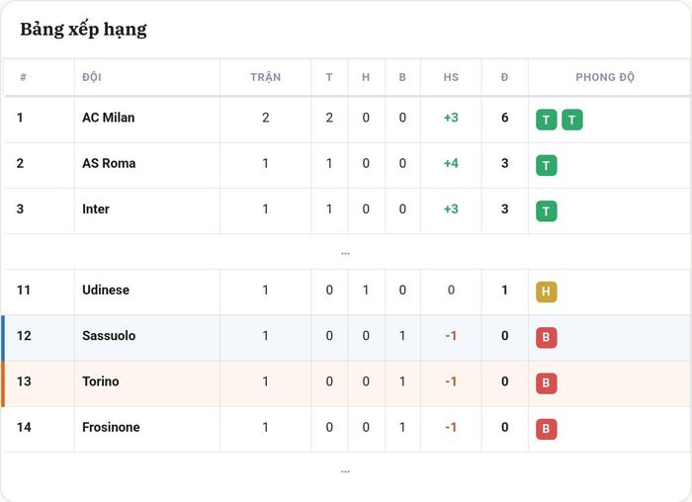Viewport: 692px width, 502px height.
Task: Open the Inter team link
Action: (x=95, y=209)
